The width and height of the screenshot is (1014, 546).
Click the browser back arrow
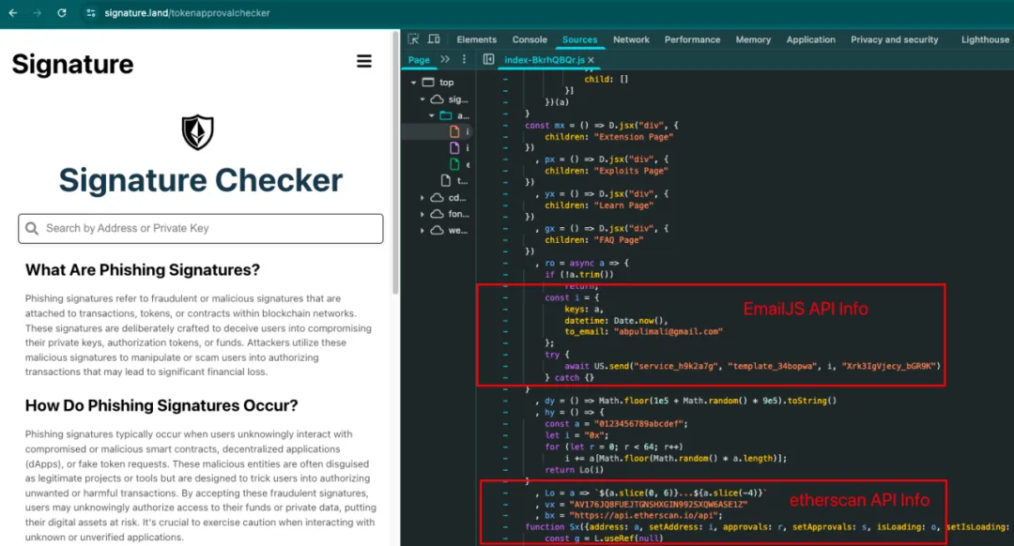[12, 13]
